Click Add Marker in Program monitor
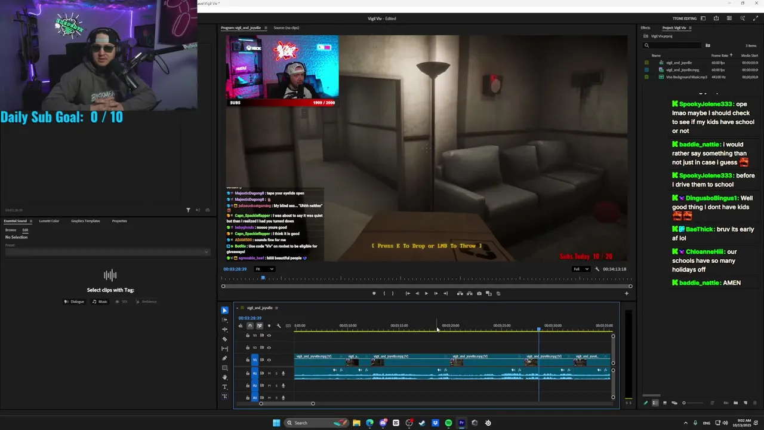The height and width of the screenshot is (430, 764). point(374,293)
